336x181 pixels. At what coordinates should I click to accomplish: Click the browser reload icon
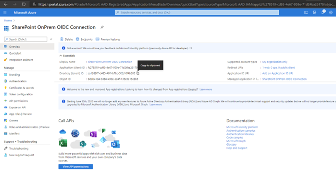tap(24, 4)
